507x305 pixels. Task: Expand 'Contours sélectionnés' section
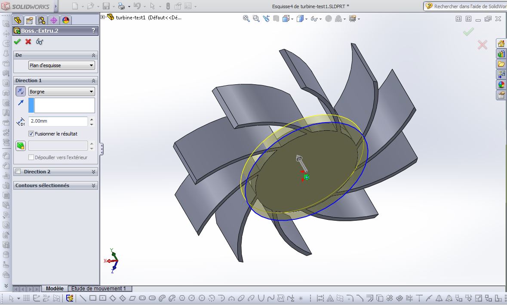pyautogui.click(x=93, y=185)
